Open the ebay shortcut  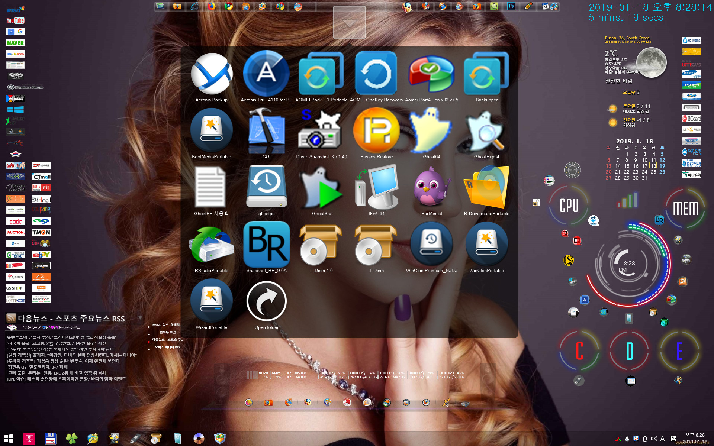[x=41, y=255]
